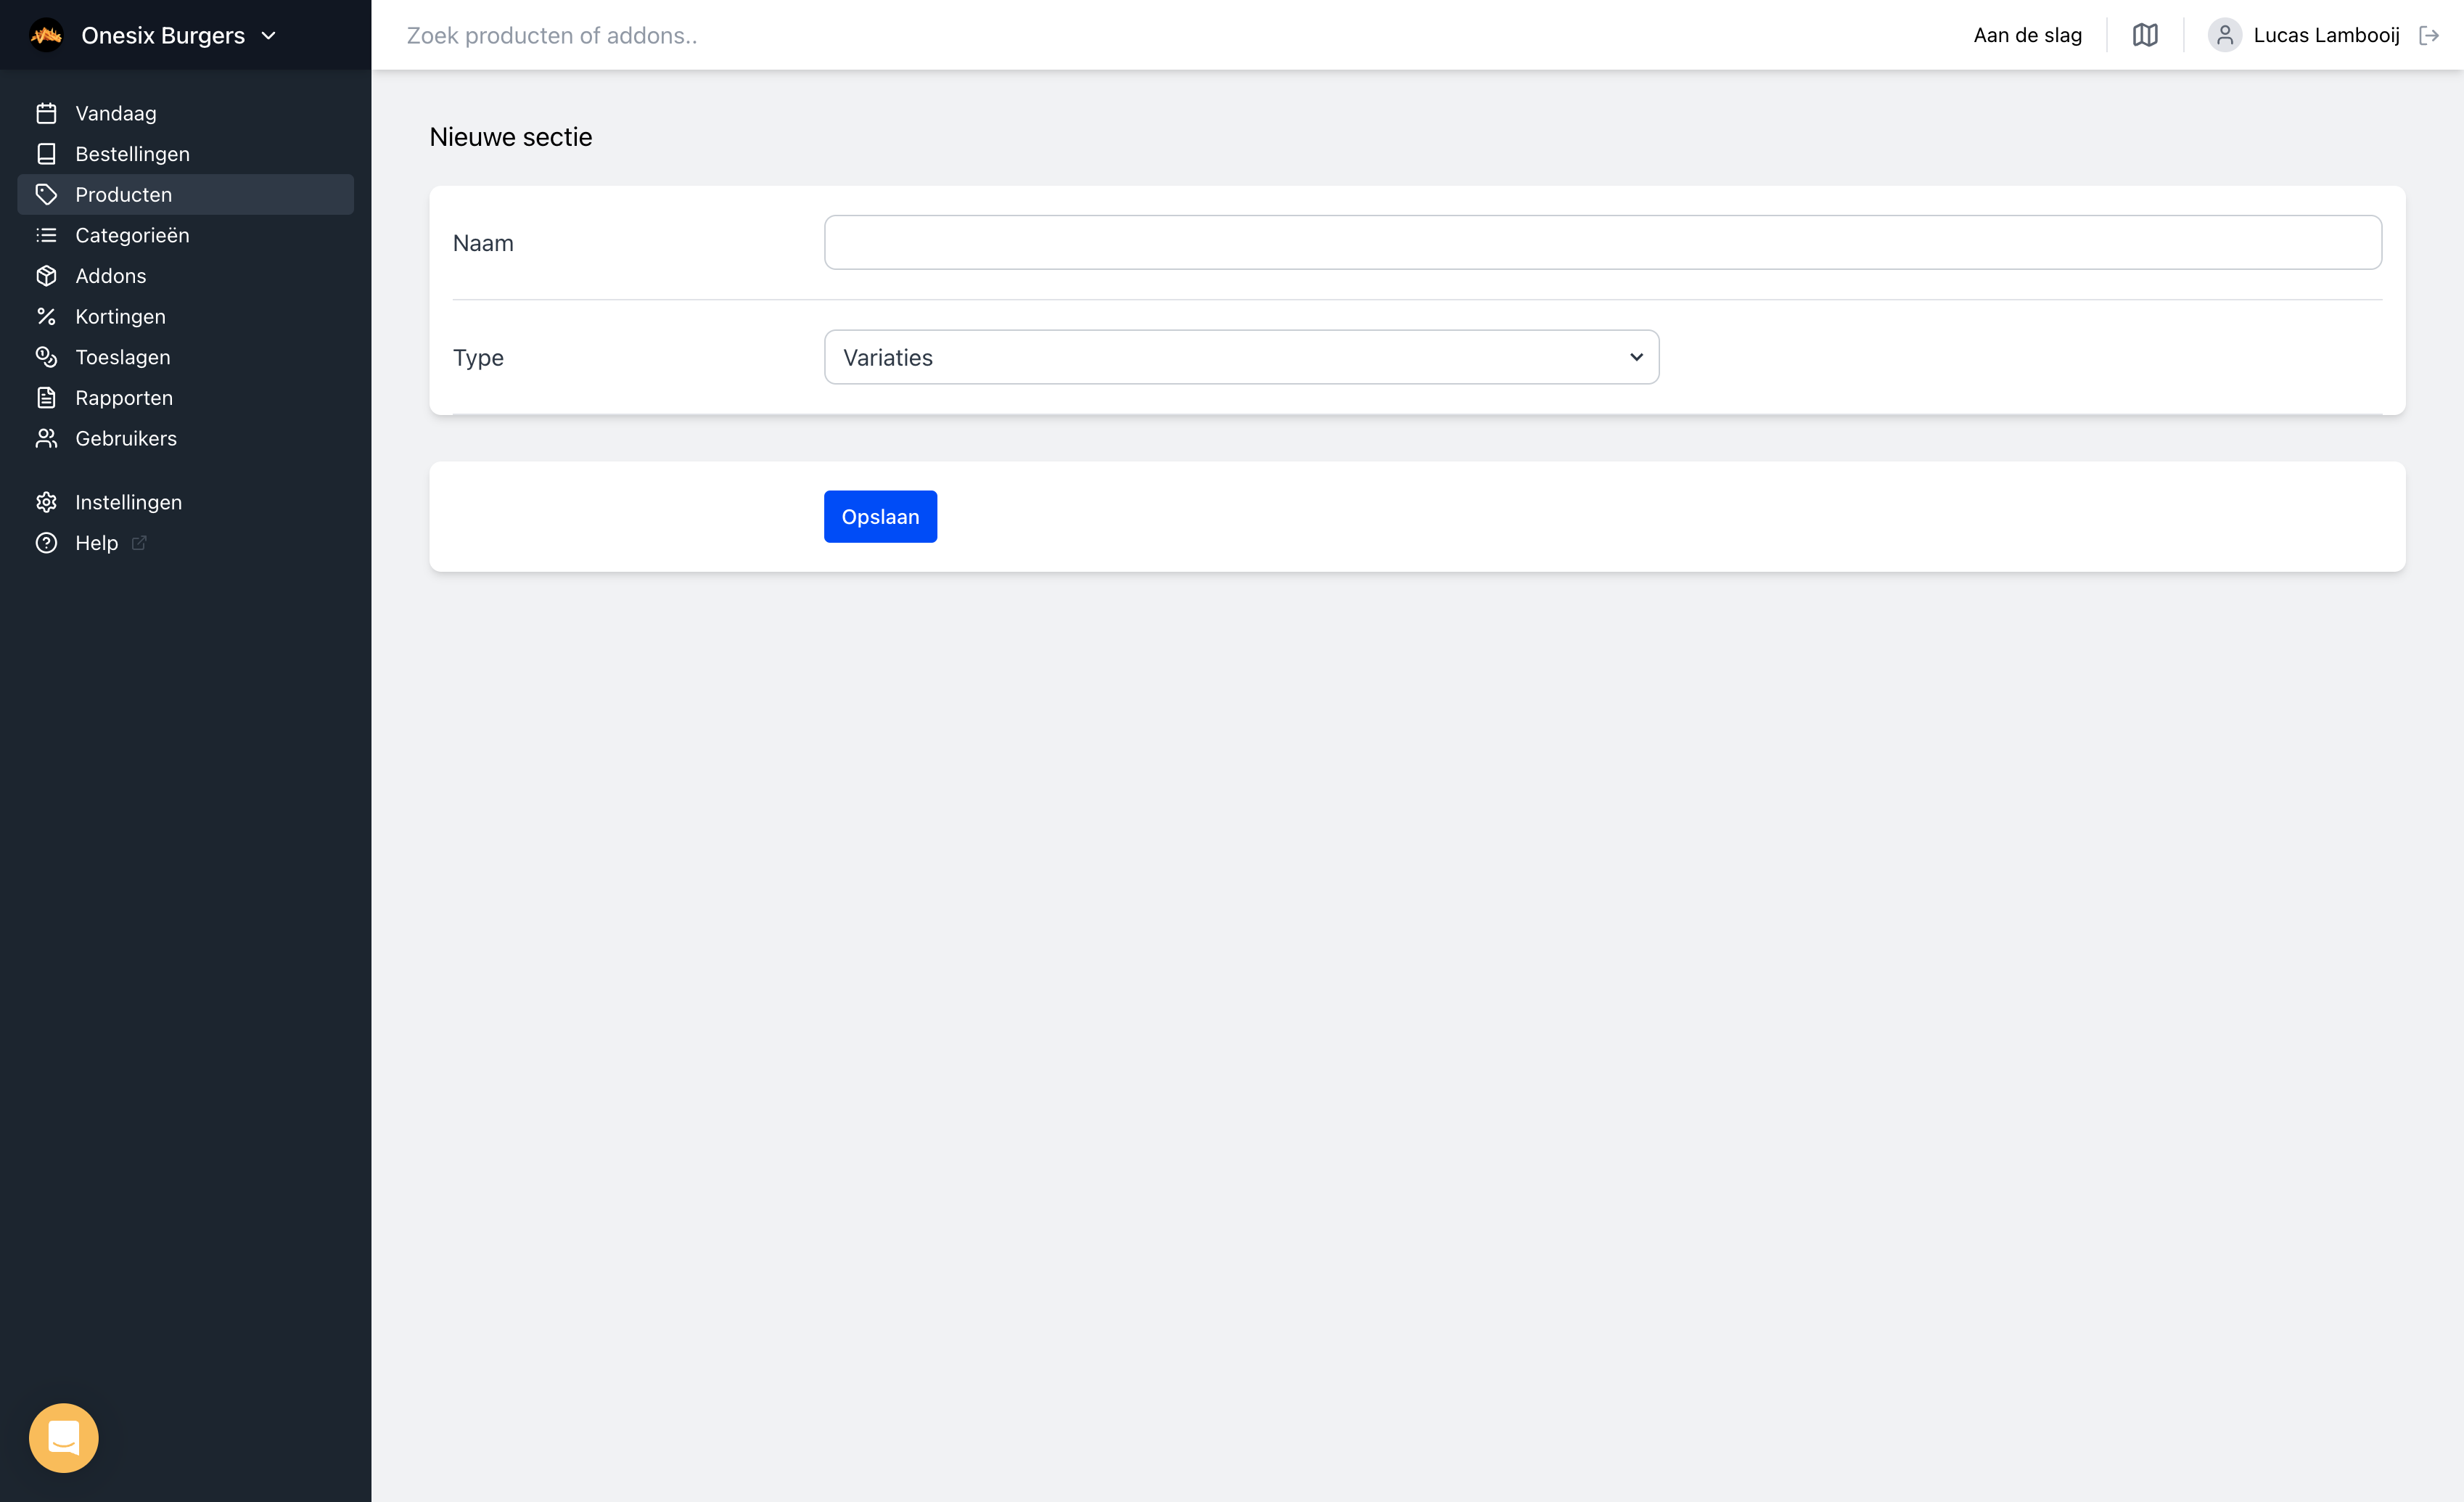Click the Categorieën list icon
This screenshot has width=2464, height=1502.
click(46, 235)
